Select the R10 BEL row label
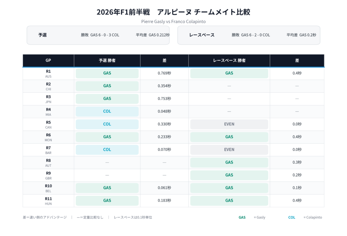 point(48,188)
